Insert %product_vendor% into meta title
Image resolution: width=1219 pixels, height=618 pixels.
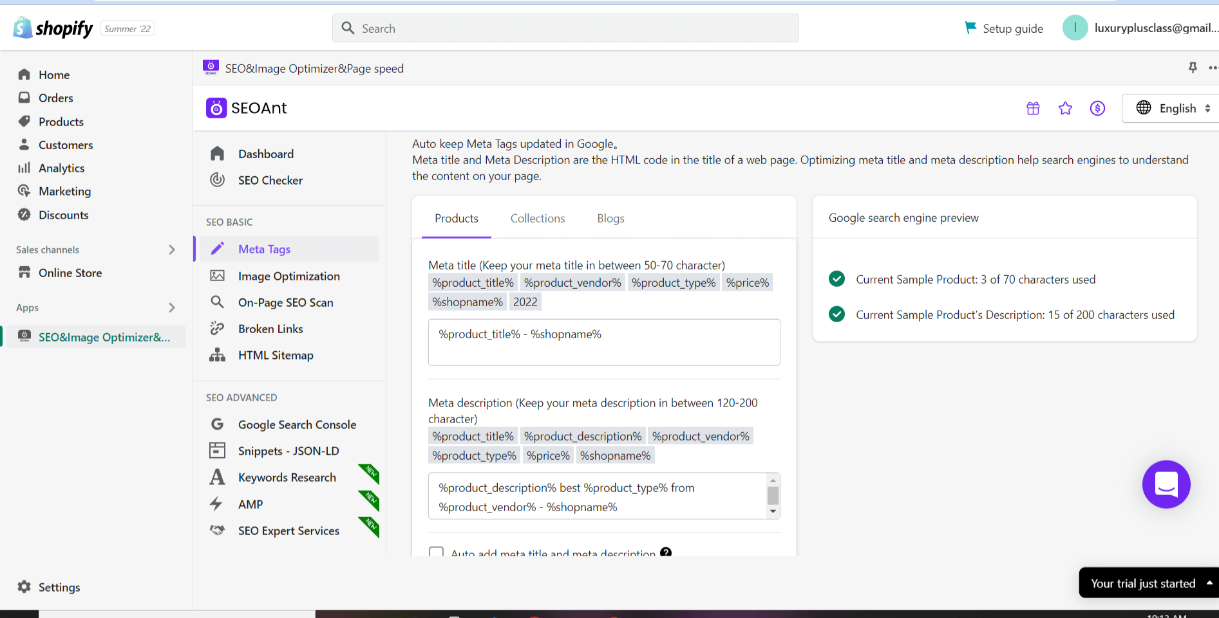tap(572, 282)
